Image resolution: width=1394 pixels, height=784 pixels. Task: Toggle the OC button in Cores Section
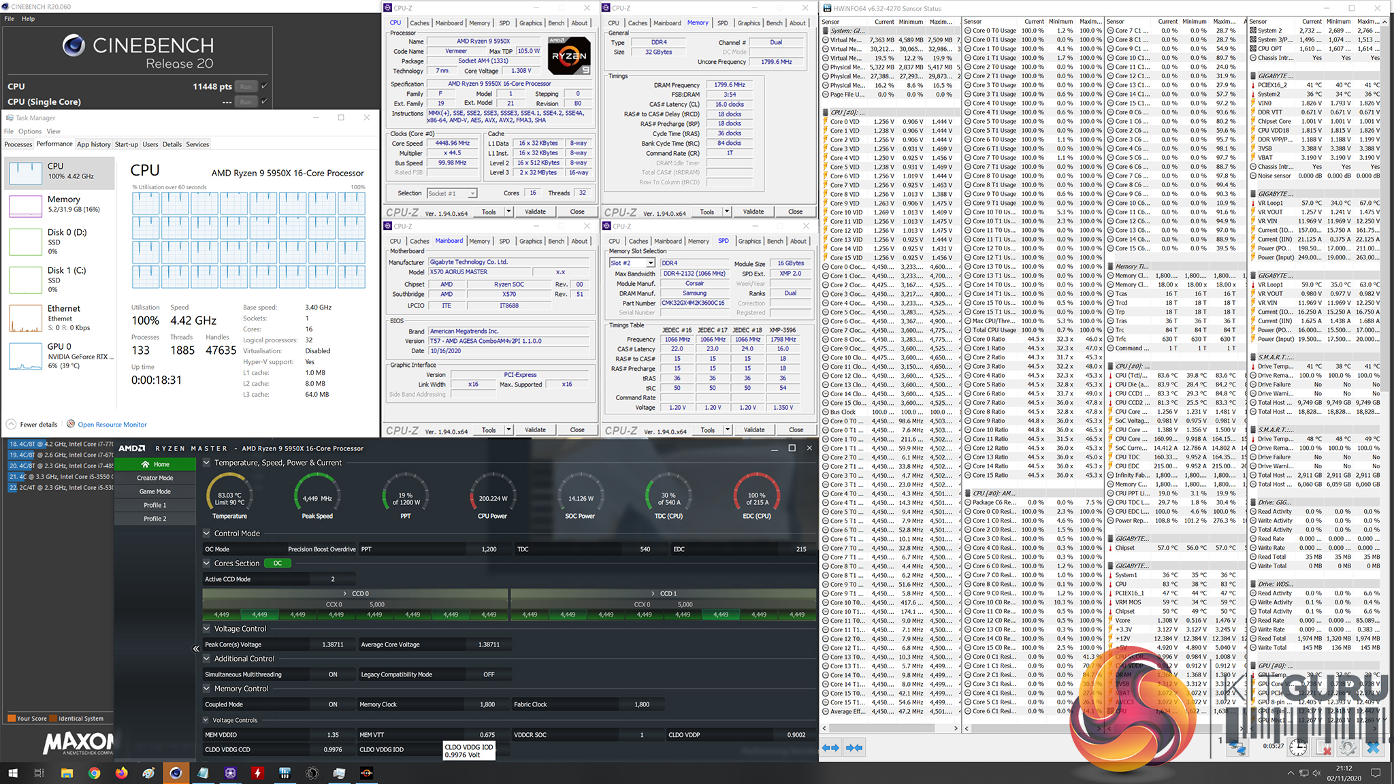[277, 563]
